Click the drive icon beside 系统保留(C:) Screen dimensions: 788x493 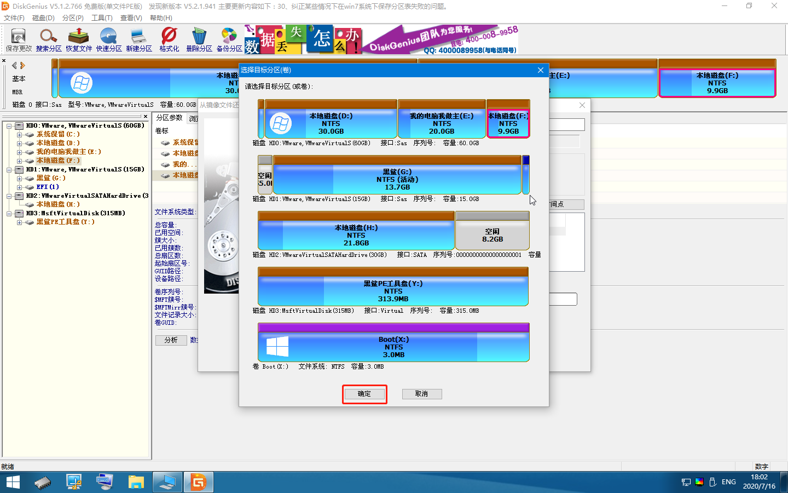[x=30, y=135]
